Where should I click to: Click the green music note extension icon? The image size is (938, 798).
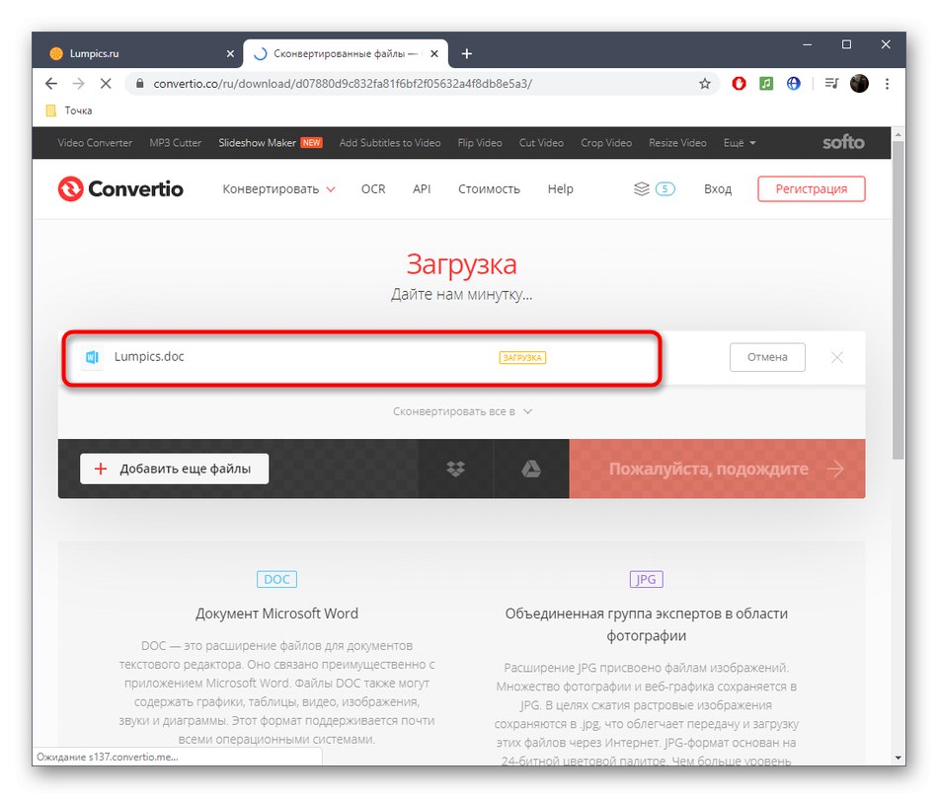point(766,84)
